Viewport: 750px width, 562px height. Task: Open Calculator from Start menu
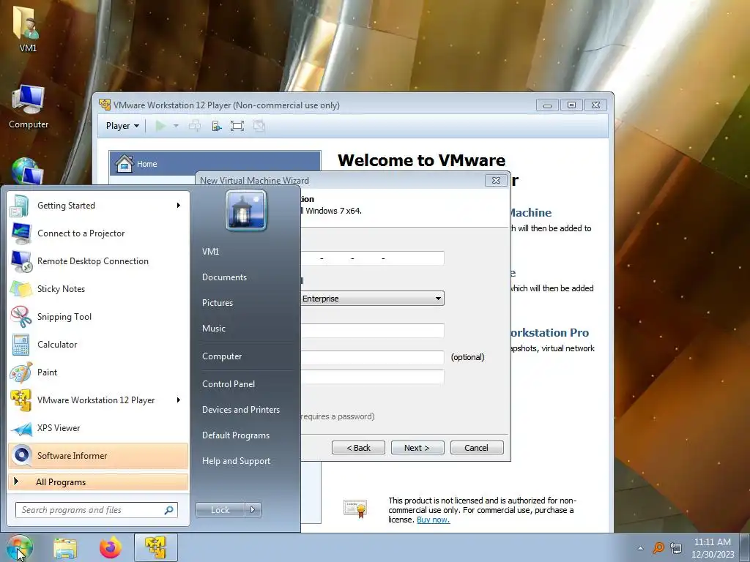tap(98, 344)
